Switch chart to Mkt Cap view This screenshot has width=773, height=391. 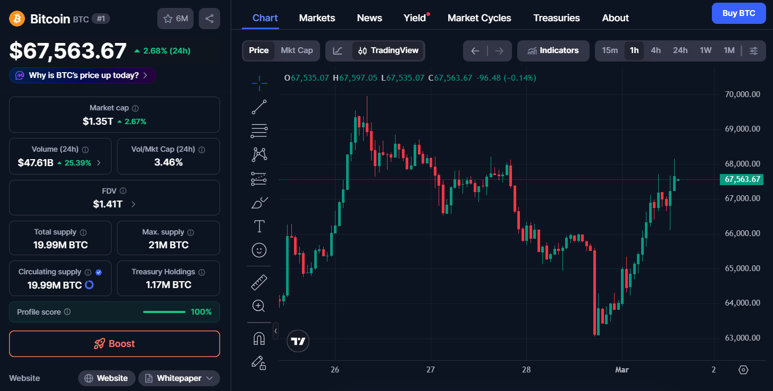click(297, 50)
